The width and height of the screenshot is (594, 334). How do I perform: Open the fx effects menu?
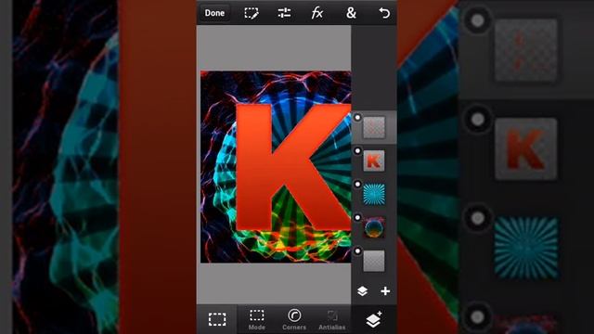[317, 13]
